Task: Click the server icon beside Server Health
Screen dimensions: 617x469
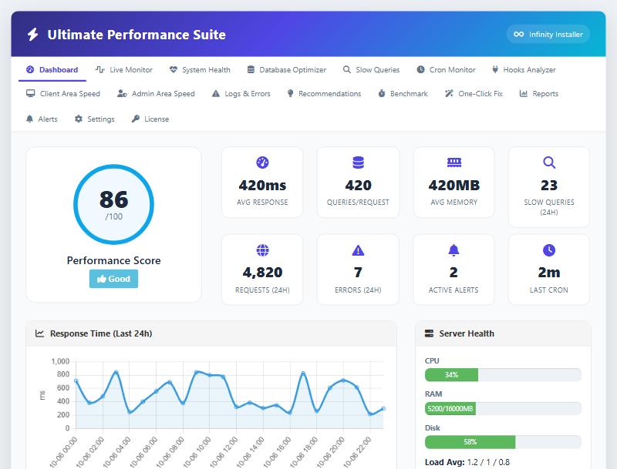Action: pos(429,333)
